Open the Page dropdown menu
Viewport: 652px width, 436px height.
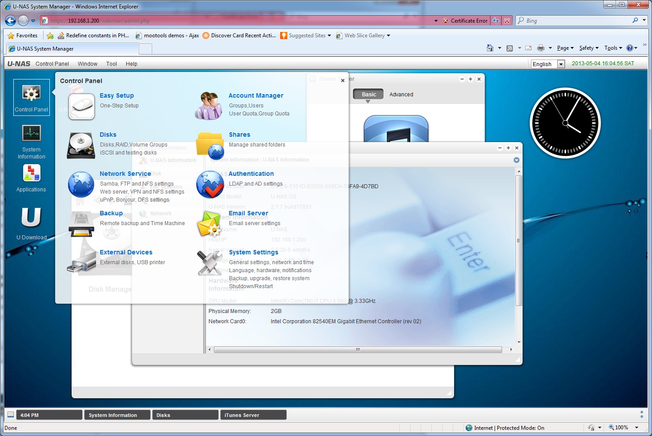pyautogui.click(x=565, y=48)
